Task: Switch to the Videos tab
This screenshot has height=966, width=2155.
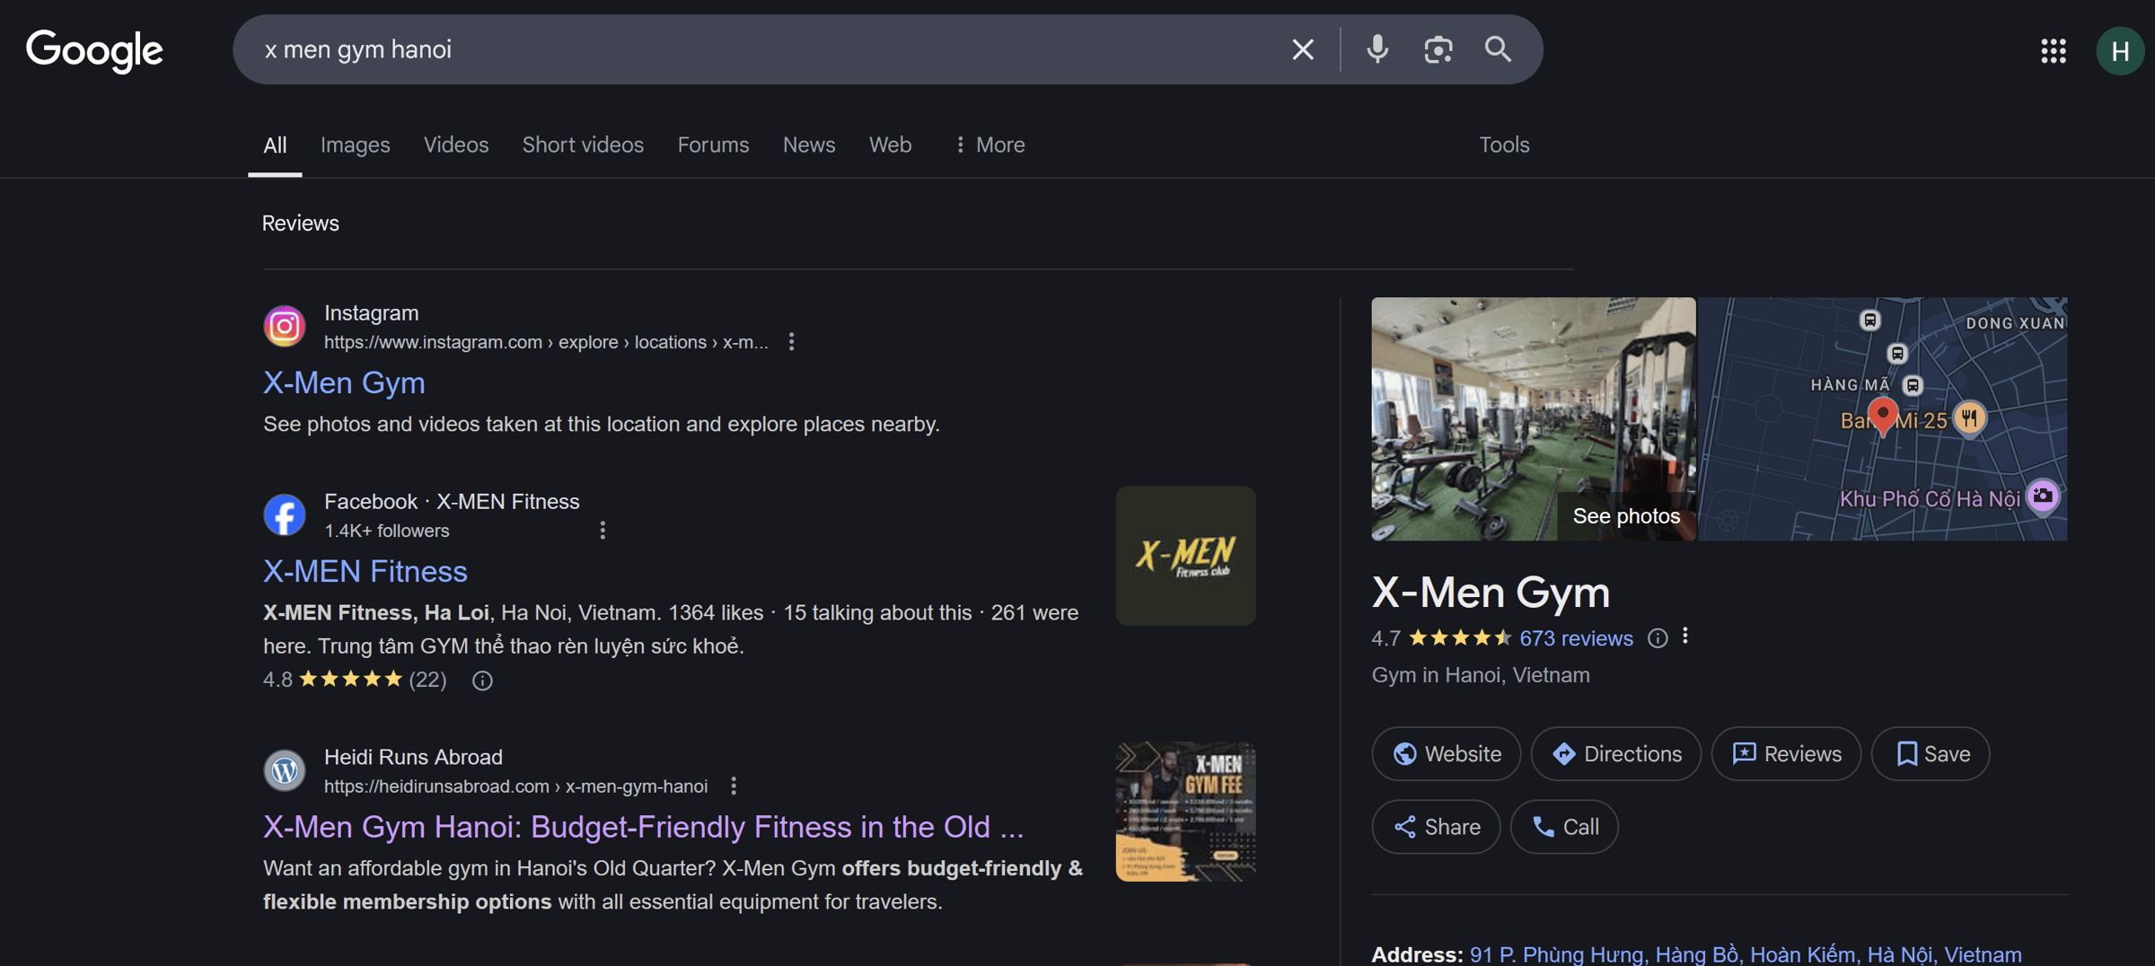Action: [x=456, y=145]
